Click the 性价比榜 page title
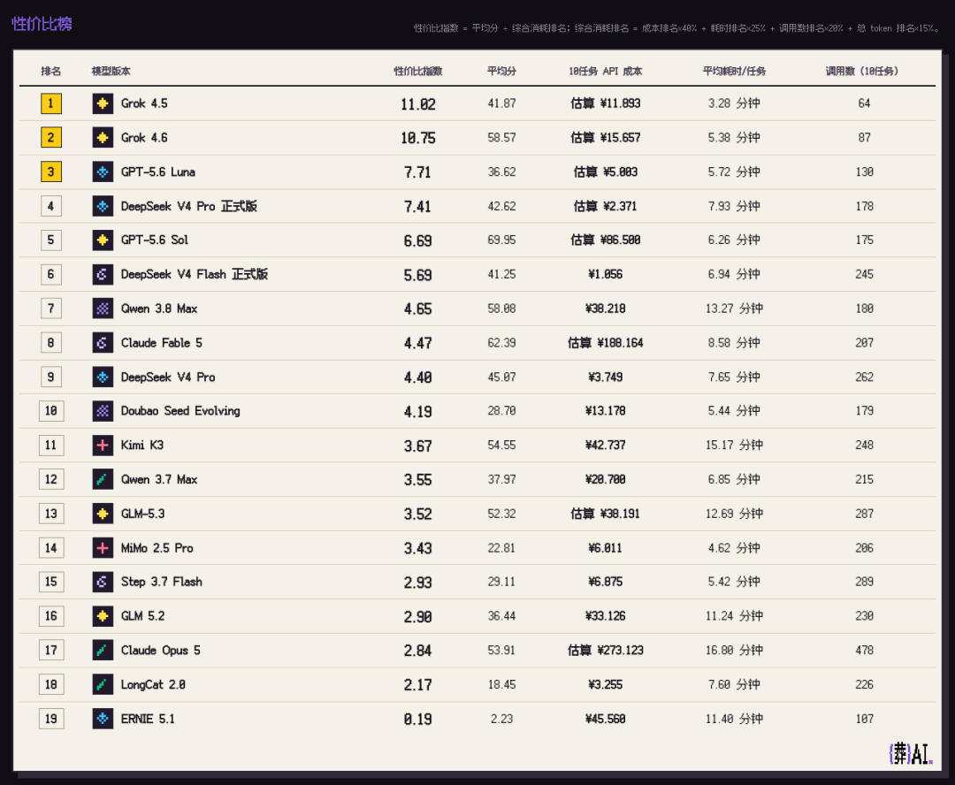 pos(42,24)
